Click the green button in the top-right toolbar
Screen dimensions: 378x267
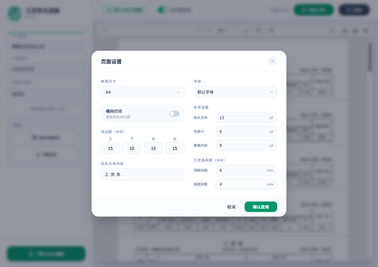[x=314, y=10]
